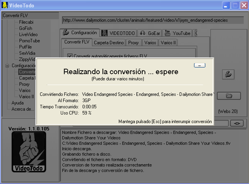Screen dimensions: 249x184
Task: Switch to the Carpeta Destino sub-tab
Action: 109,43
